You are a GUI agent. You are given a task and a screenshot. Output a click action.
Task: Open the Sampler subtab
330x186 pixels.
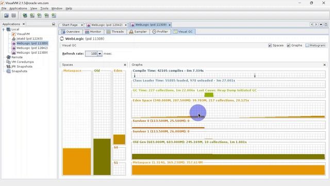click(138, 32)
